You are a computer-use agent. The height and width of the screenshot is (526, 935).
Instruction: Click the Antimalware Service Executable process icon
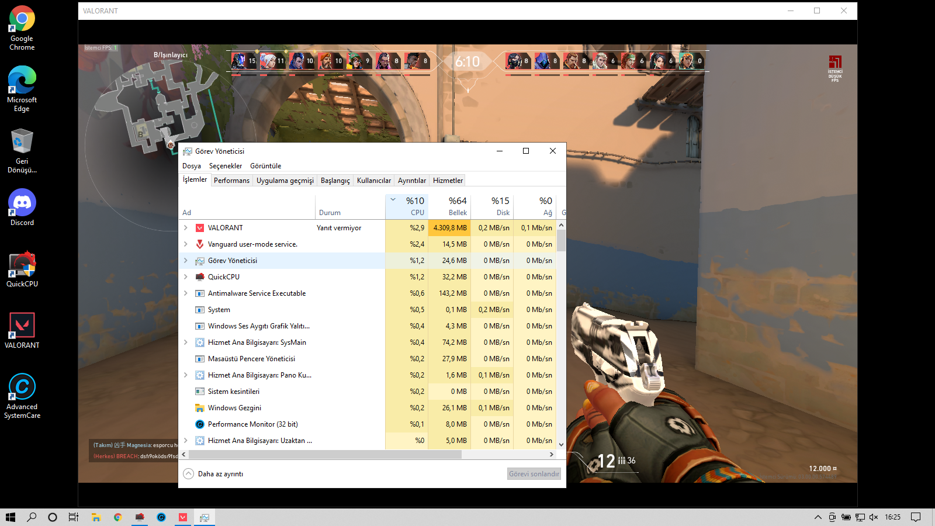point(200,293)
